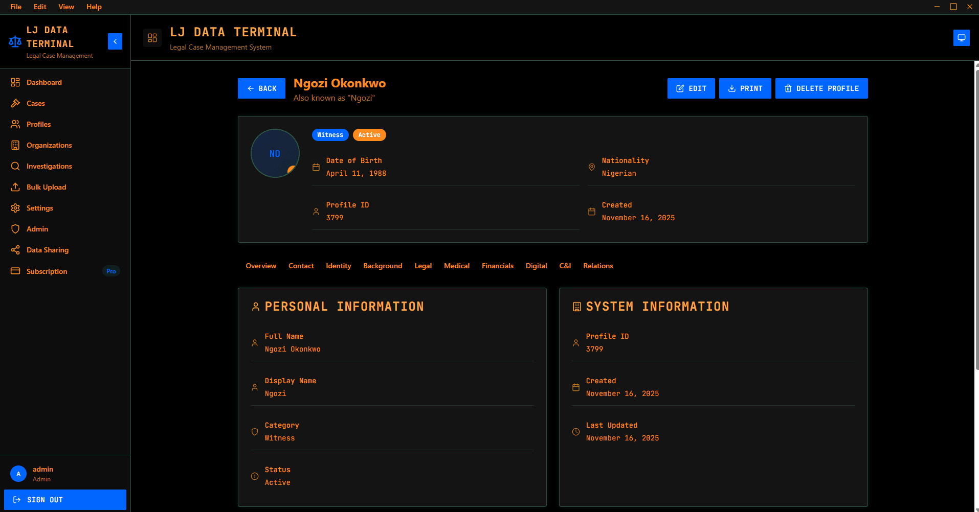This screenshot has width=979, height=512.
Task: Click the display mode icon top right
Action: coord(961,38)
